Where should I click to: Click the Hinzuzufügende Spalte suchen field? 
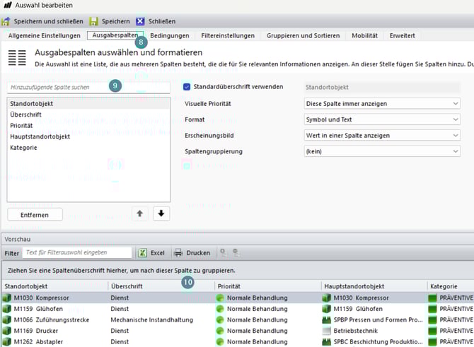tap(88, 87)
